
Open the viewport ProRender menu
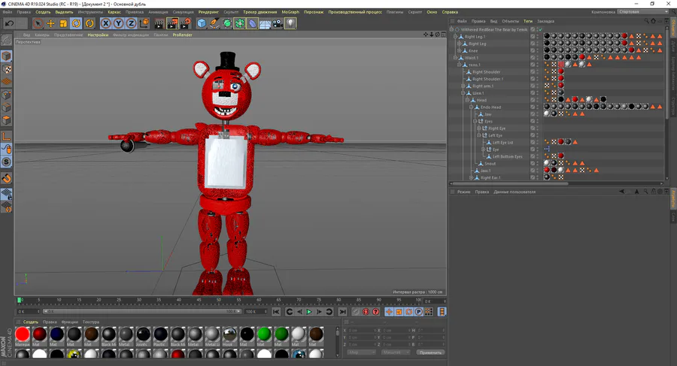[182, 35]
